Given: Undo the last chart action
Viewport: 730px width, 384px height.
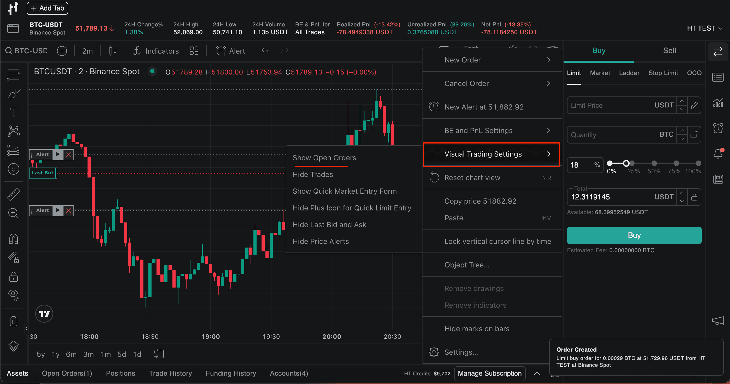Looking at the screenshot, I should point(265,51).
